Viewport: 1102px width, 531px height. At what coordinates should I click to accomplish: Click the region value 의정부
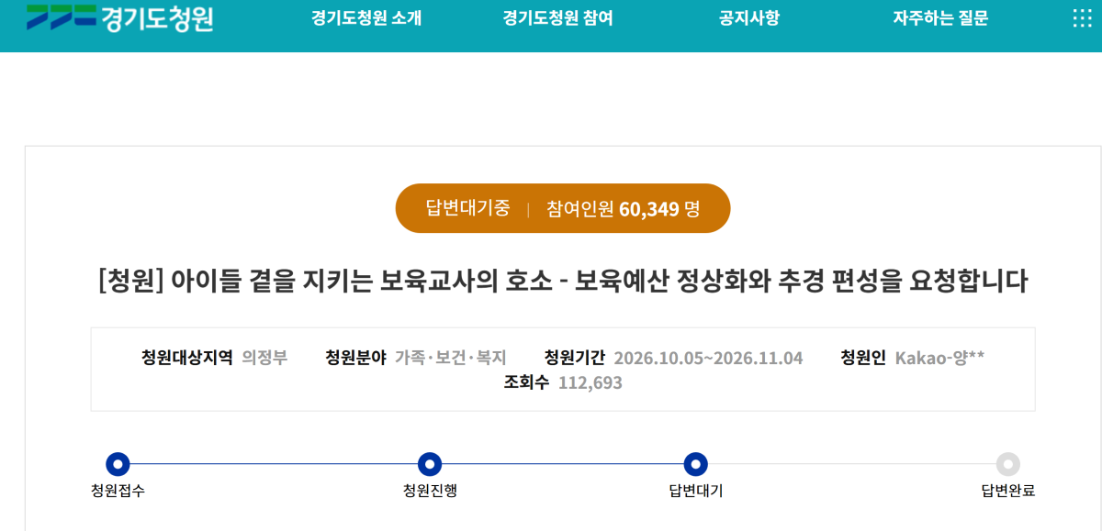pos(264,358)
